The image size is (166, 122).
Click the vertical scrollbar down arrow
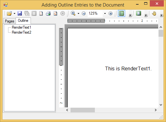pyautogui.click(x=161, y=105)
